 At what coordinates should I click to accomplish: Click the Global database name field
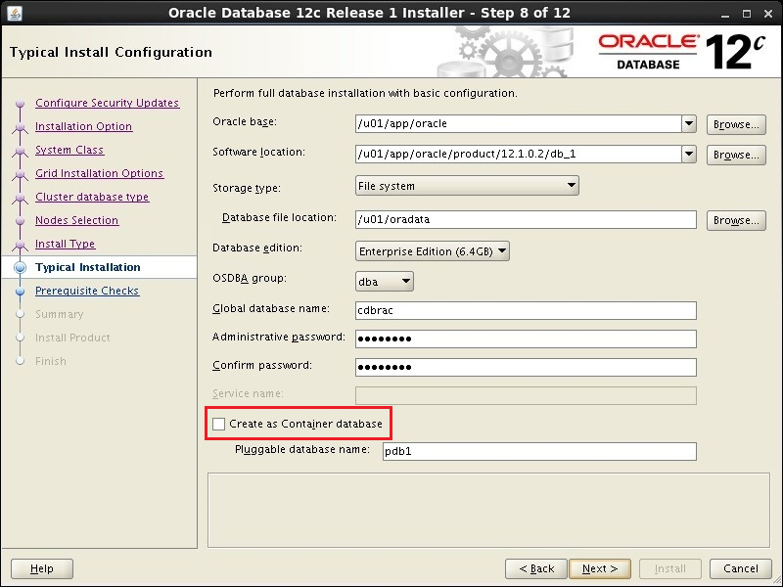coord(526,310)
